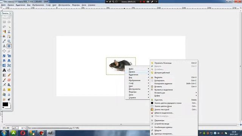Open the white background color swatch
The image size is (242, 136).
click(x=9, y=107)
